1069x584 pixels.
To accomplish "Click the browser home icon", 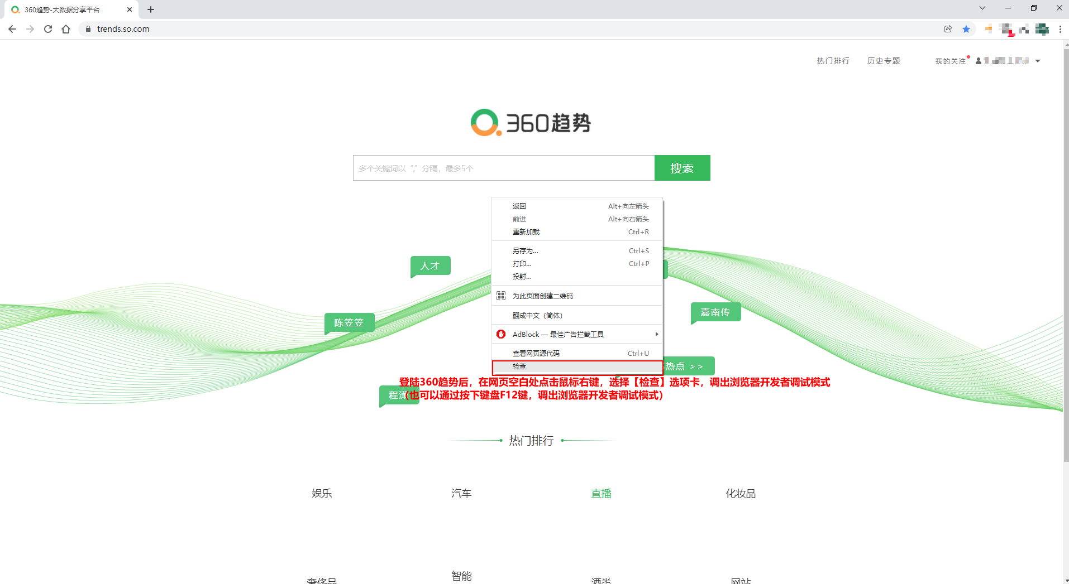I will [66, 28].
